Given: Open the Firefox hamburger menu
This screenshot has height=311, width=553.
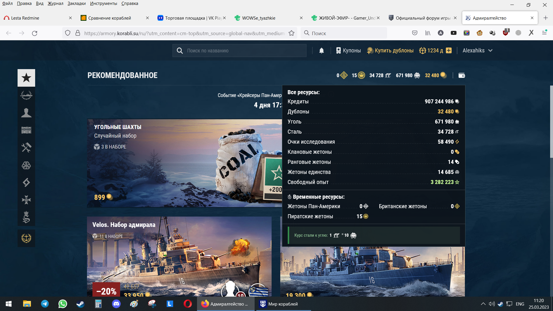Looking at the screenshot, I should (544, 33).
